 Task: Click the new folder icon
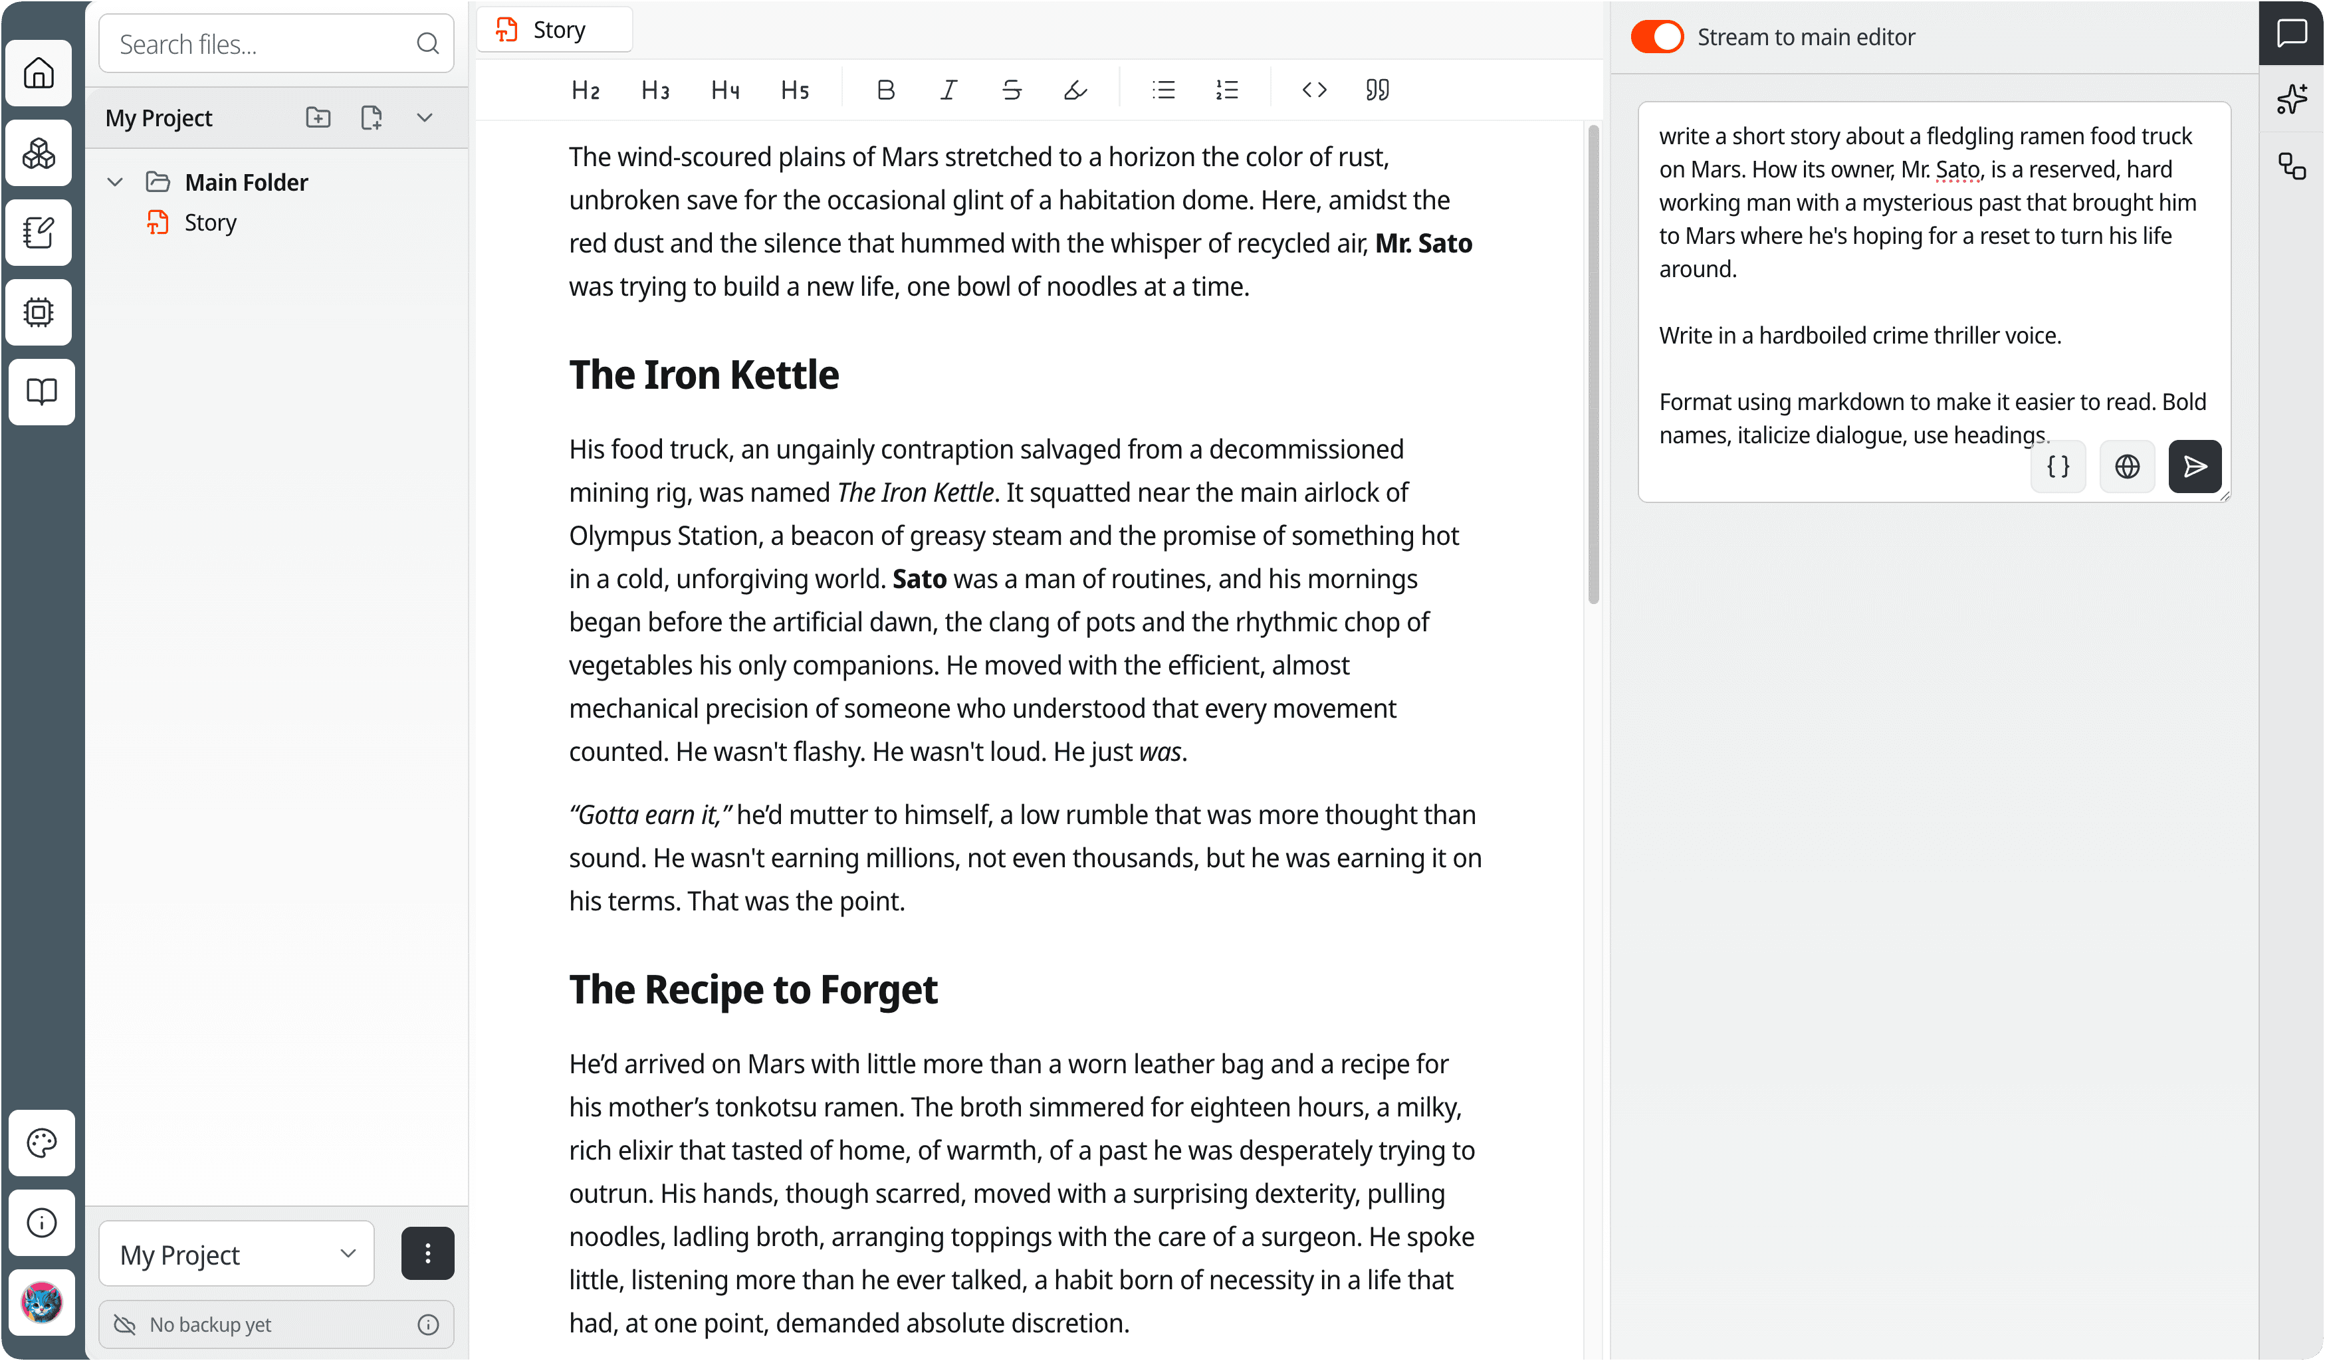(x=318, y=117)
